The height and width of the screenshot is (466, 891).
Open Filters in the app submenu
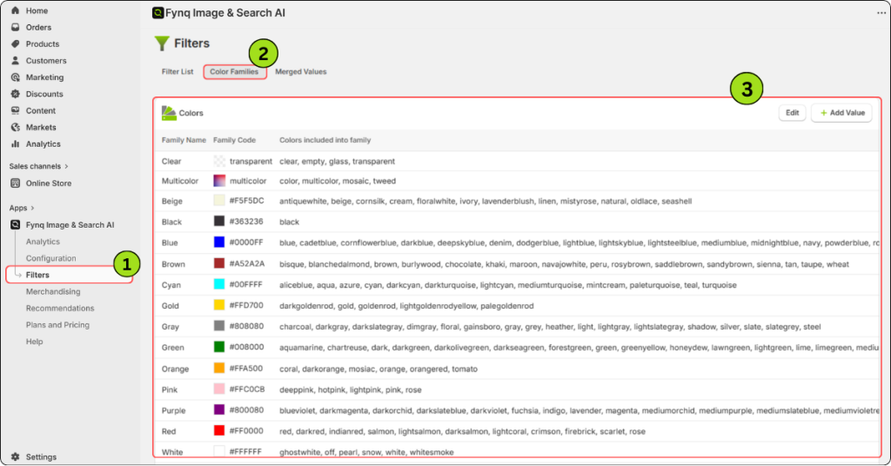click(37, 275)
